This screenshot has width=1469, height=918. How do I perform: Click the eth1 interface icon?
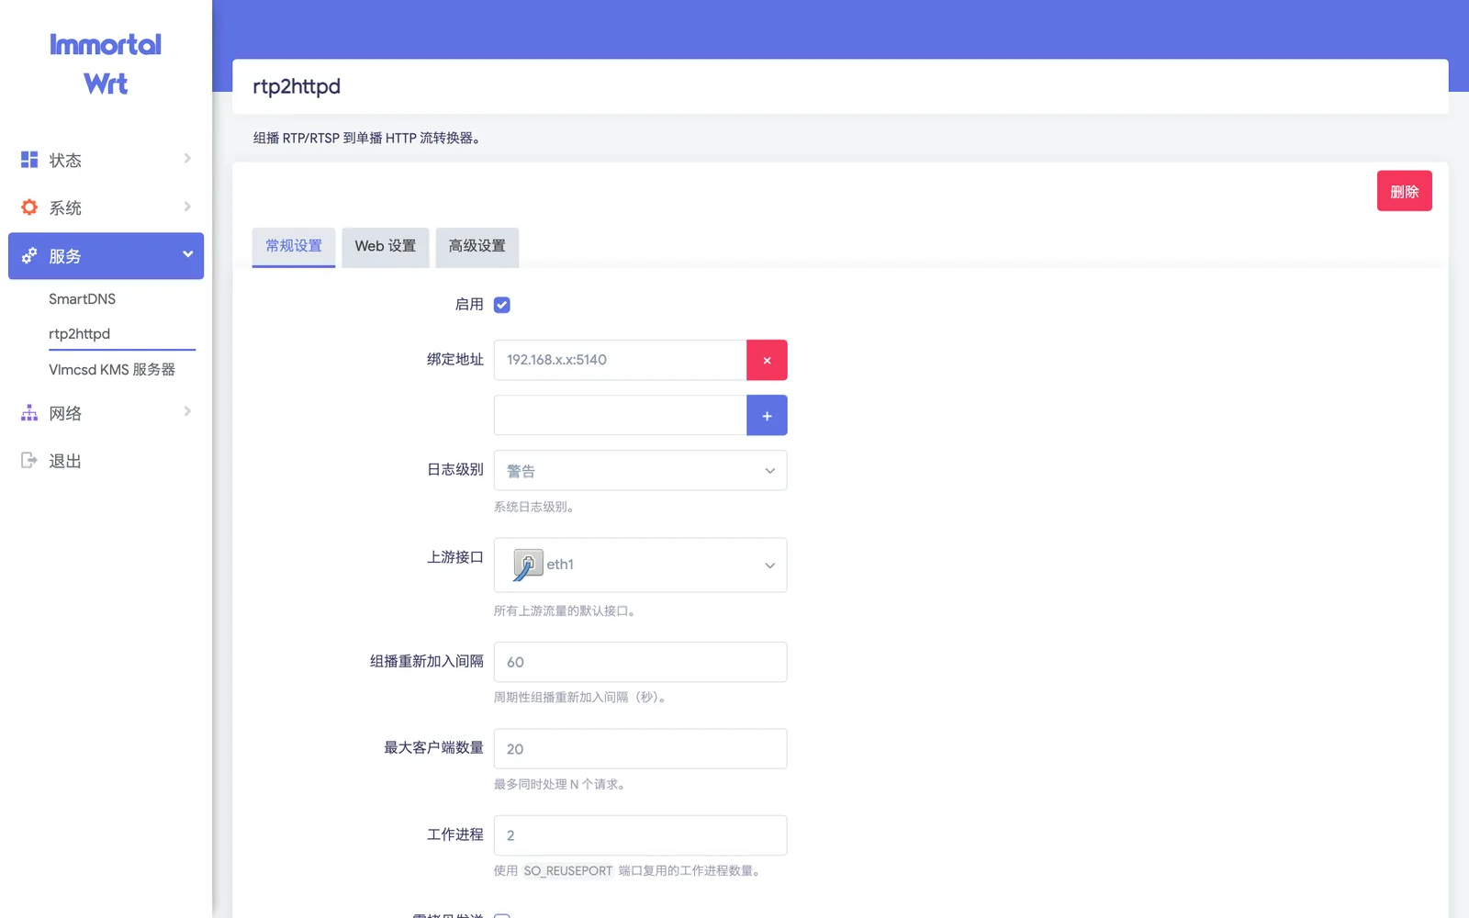coord(528,565)
